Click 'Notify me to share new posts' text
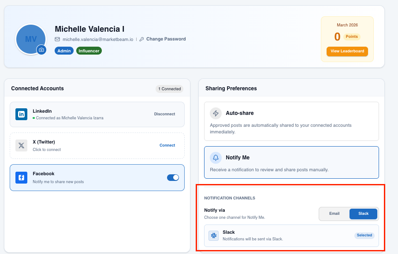Image resolution: width=398 pixels, height=254 pixels. tap(58, 182)
